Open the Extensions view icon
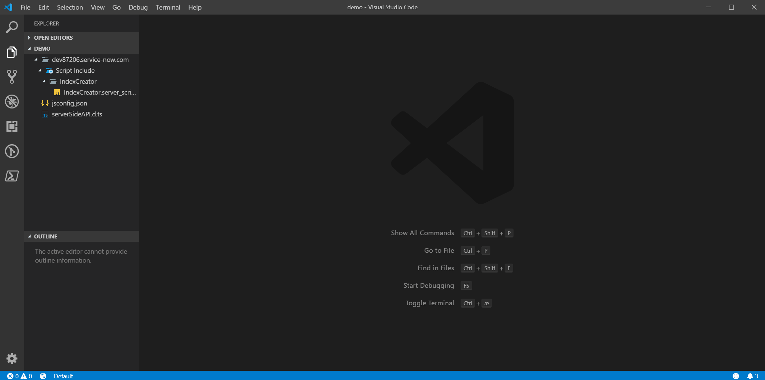This screenshot has width=765, height=380. point(12,126)
